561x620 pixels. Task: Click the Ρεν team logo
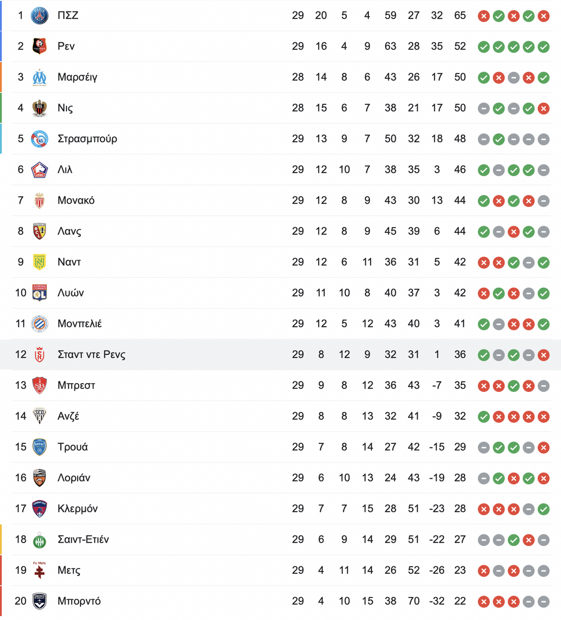click(x=39, y=46)
